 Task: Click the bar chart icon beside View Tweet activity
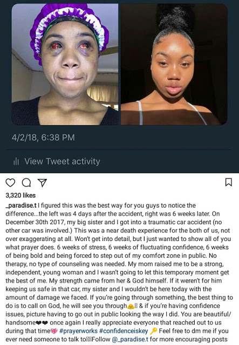(16, 162)
